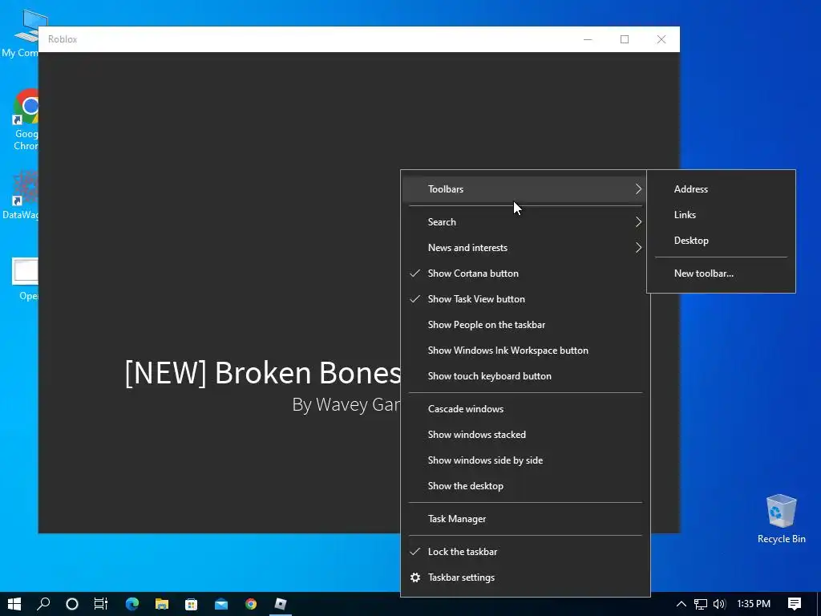Viewport: 821px width, 616px height.
Task: Minimize the Roblox window
Action: pos(588,39)
